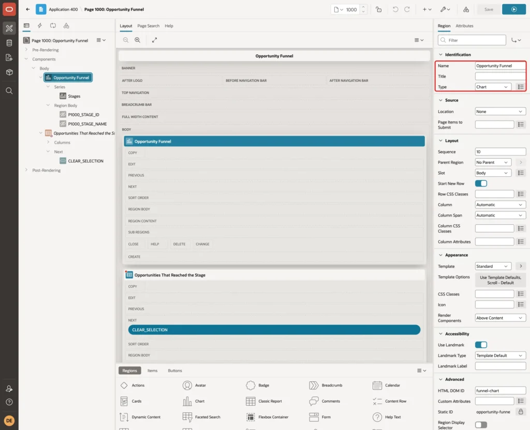Switch to the Items gallery tab

153,371
